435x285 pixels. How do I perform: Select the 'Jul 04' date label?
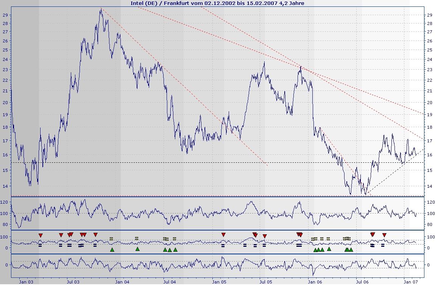click(x=170, y=282)
